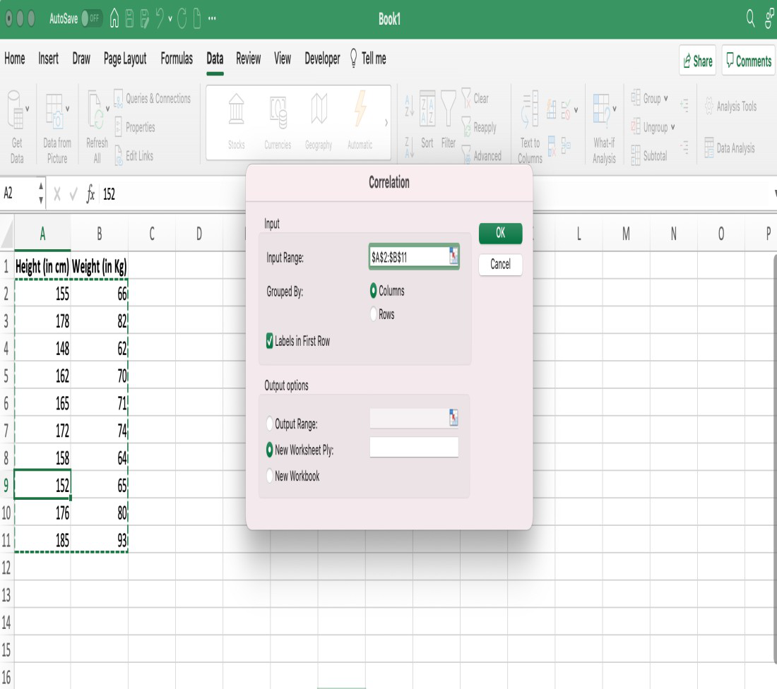Expand the data types gallery arrow
This screenshot has height=689, width=777.
(x=386, y=122)
